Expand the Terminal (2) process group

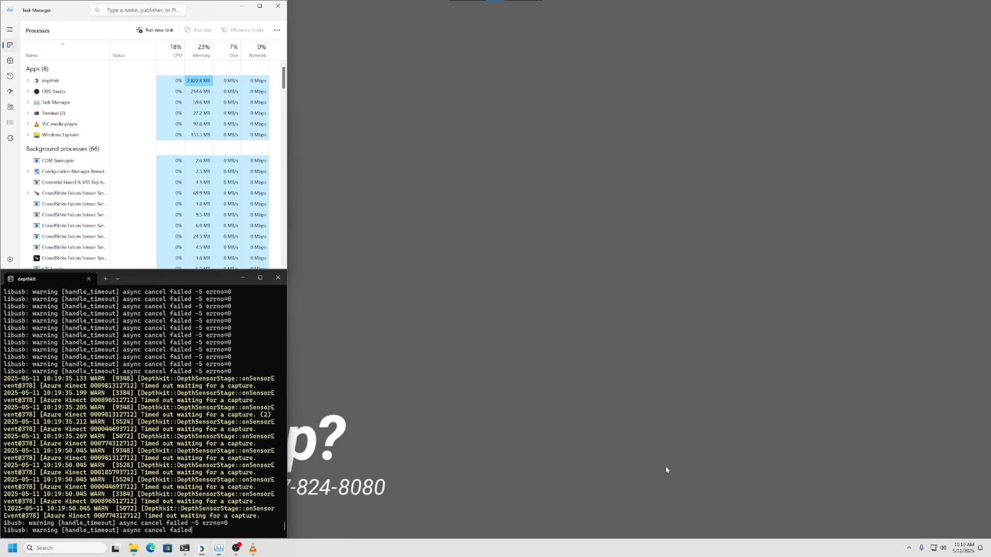(28, 113)
